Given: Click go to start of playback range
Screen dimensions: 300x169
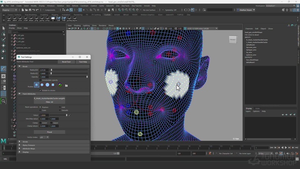Looking at the screenshot, I should [271, 148].
